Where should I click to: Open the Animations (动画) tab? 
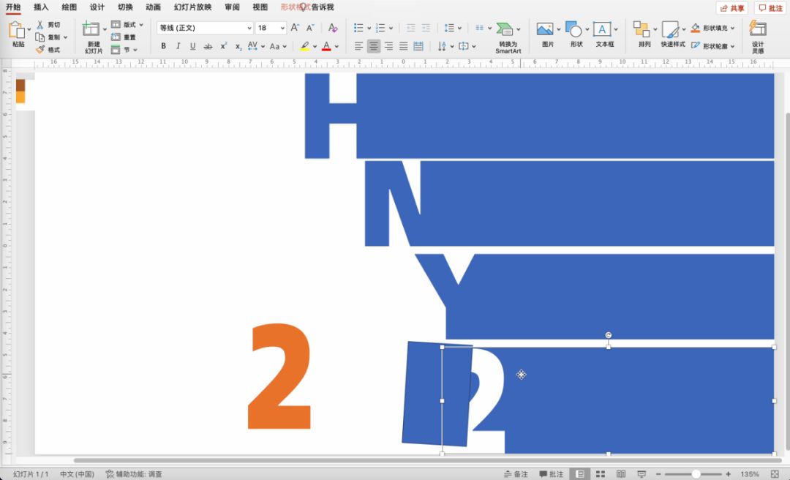(x=153, y=7)
